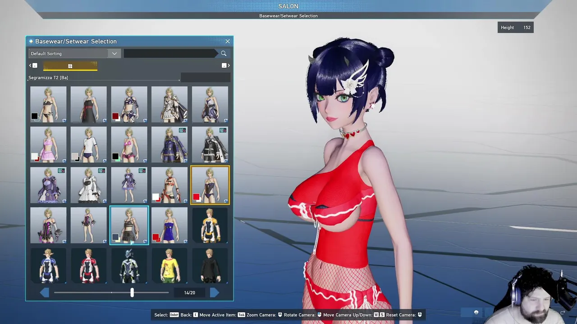Click the Segramizza T2 [Ba] item name
The image size is (577, 324).
48,78
